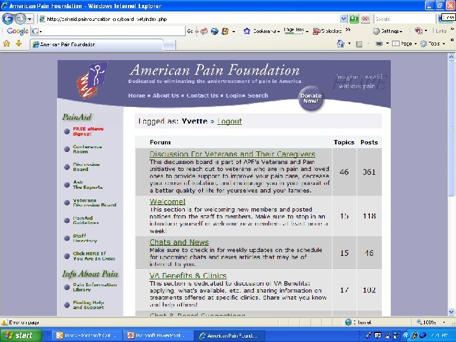Open FREE eNews Signup! sidebar link
This screenshot has width=456, height=342.
coord(88,132)
